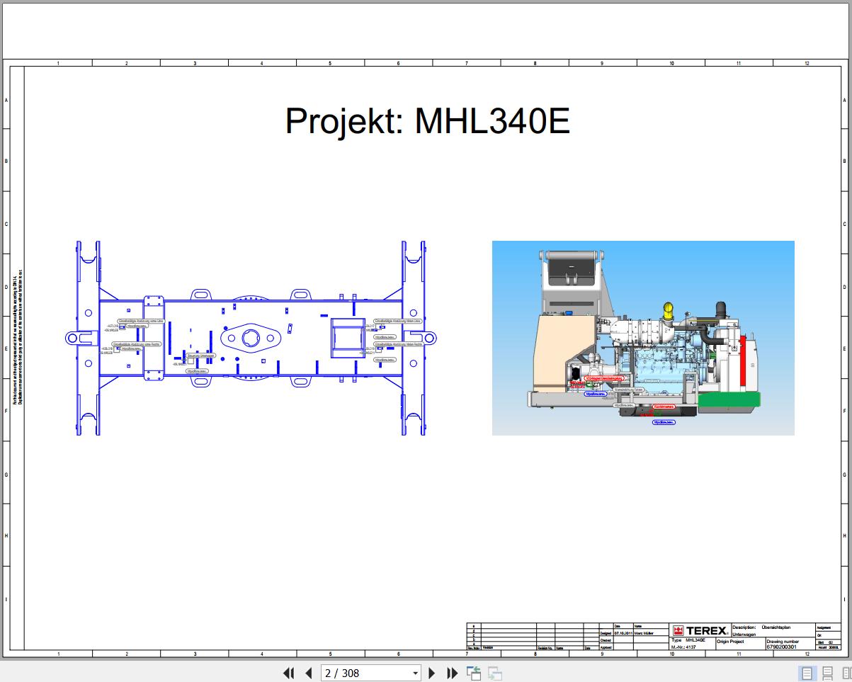Enable continuous scrolling page display
This screenshot has width=852, height=682.
pyautogui.click(x=827, y=671)
